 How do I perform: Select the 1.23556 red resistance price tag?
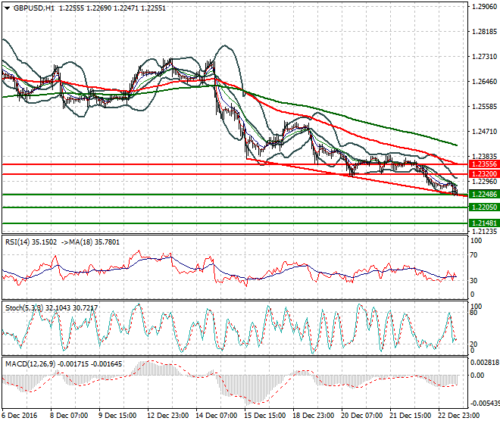coord(483,164)
